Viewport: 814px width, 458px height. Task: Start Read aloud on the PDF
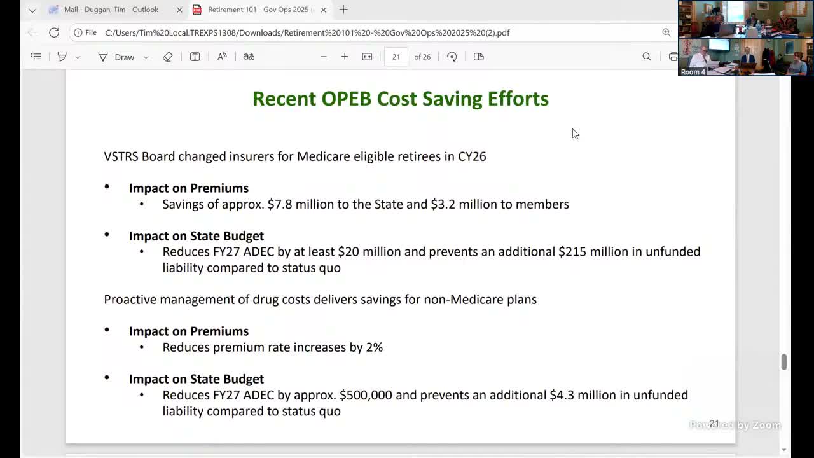(x=221, y=57)
